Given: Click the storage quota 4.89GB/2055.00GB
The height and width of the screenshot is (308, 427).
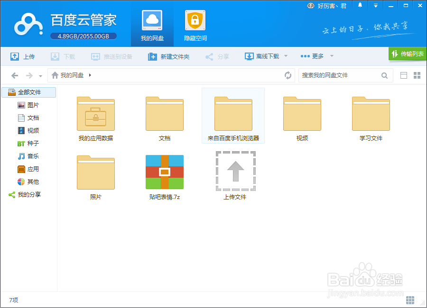Looking at the screenshot, I should pos(84,36).
